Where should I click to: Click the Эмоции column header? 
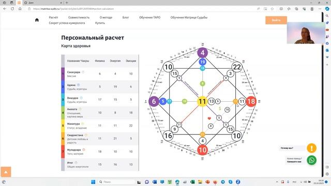(x=131, y=61)
